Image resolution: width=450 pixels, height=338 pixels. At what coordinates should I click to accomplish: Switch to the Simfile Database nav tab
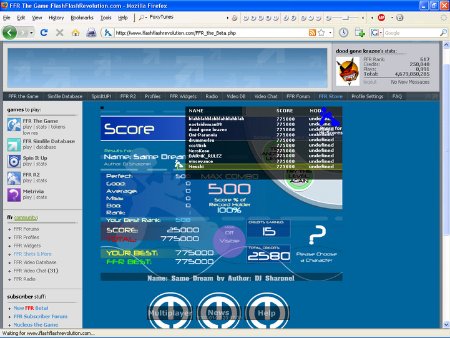coord(65,96)
